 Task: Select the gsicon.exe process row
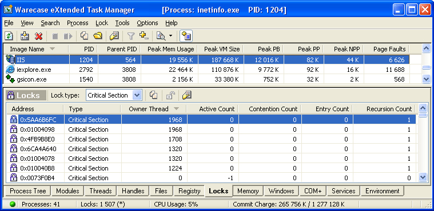(x=207, y=79)
